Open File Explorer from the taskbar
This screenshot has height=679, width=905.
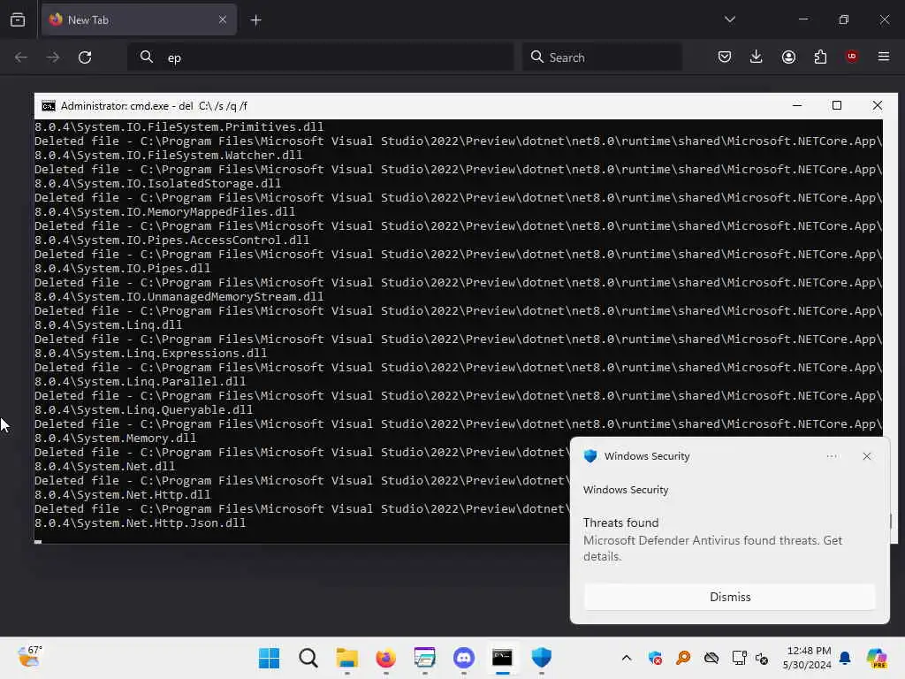pos(346,658)
